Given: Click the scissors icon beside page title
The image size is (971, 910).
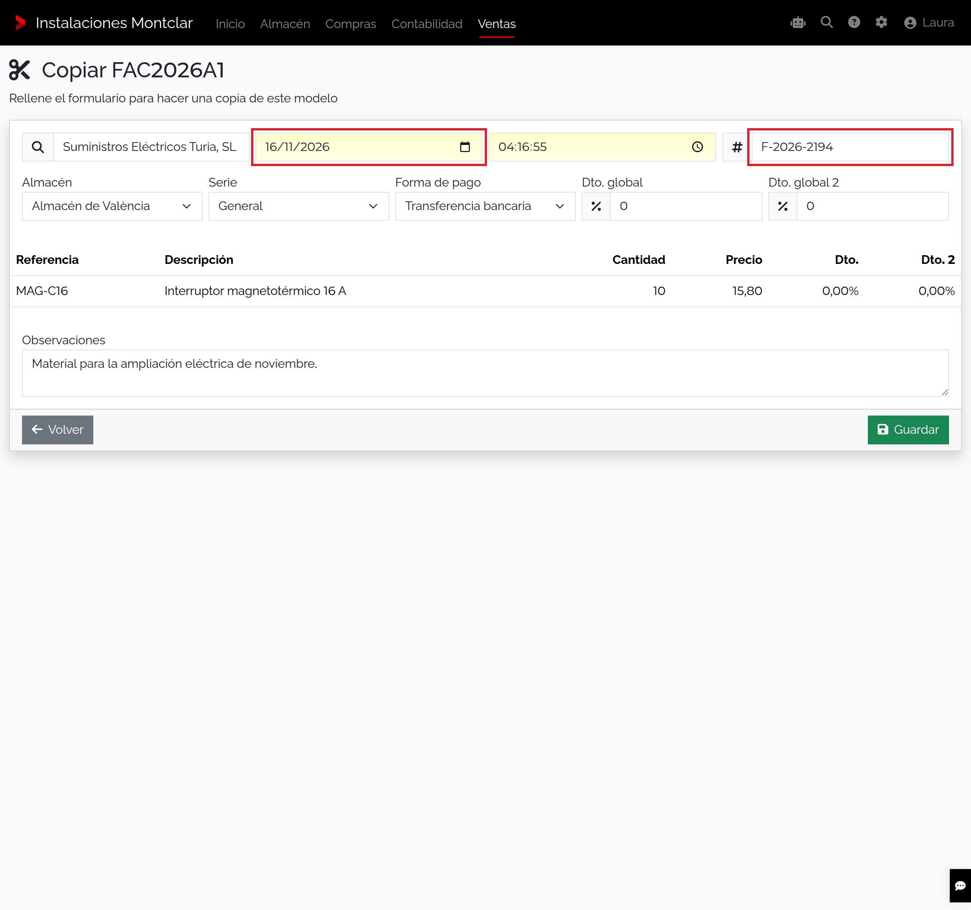Looking at the screenshot, I should [20, 70].
